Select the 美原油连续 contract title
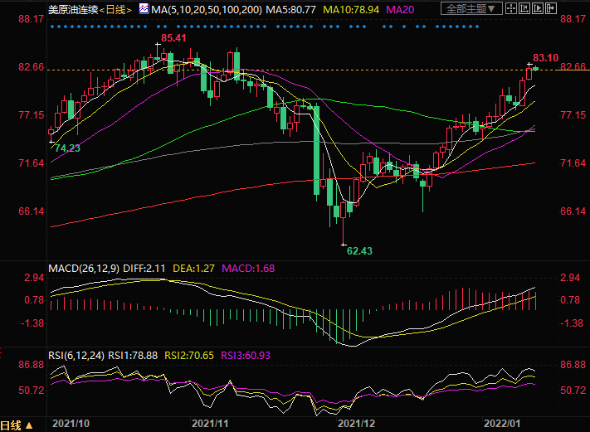This screenshot has width=590, height=432. (x=72, y=9)
